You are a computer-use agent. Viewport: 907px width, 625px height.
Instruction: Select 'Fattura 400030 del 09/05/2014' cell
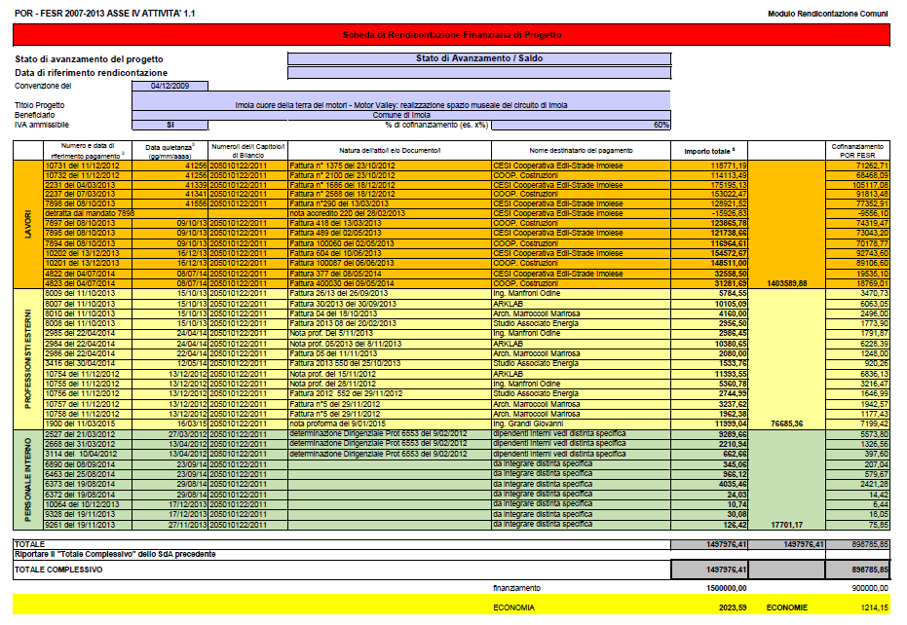(390, 284)
